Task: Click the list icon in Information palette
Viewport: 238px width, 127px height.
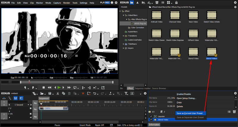Action: 229,112
